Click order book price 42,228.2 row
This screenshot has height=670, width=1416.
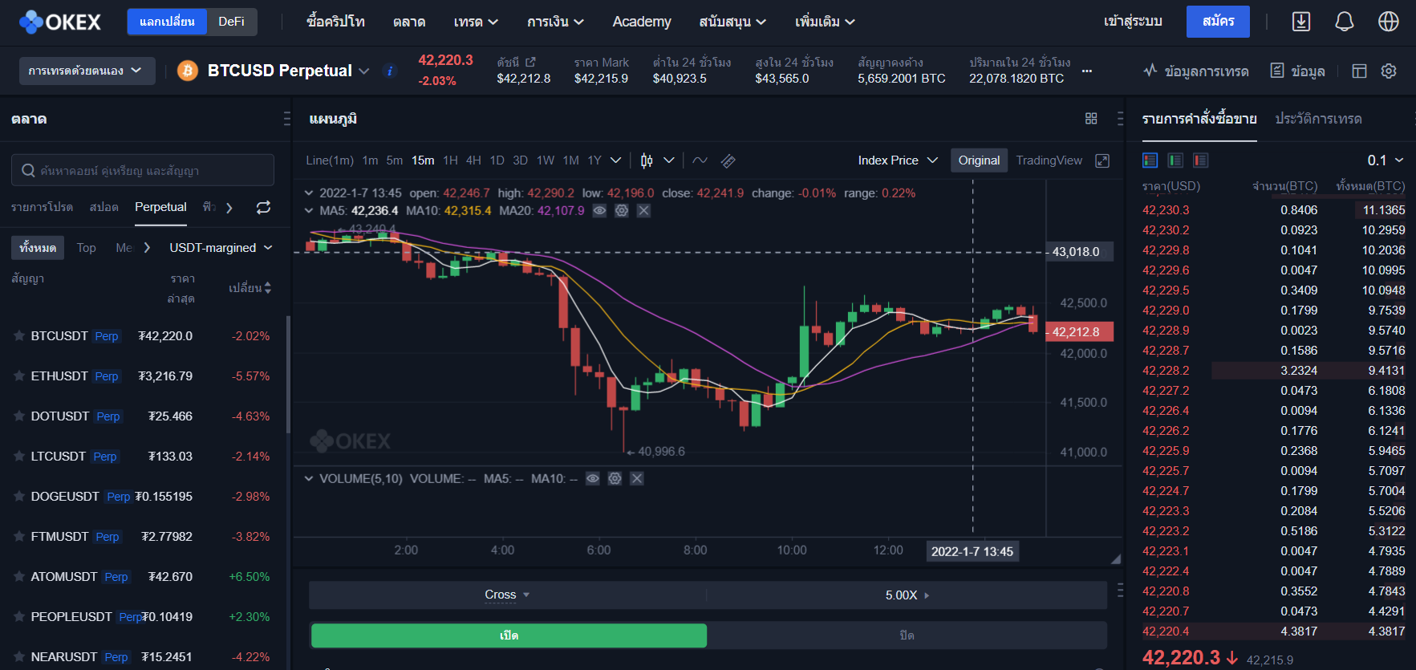(x=1274, y=371)
